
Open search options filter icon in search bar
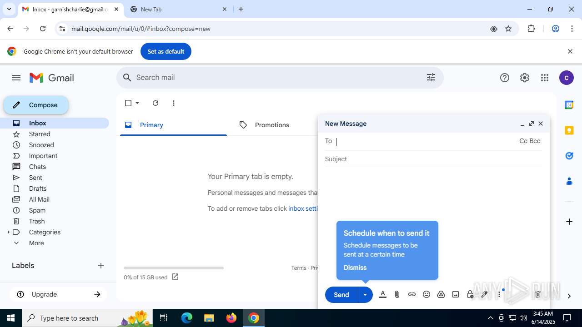[x=431, y=78]
